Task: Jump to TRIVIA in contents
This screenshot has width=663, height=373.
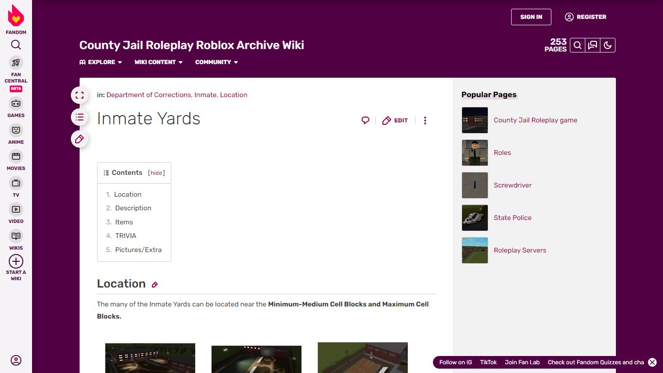Action: click(x=126, y=236)
